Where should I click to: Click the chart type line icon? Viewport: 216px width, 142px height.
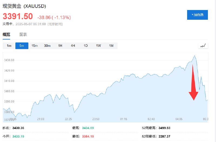coord(203,45)
